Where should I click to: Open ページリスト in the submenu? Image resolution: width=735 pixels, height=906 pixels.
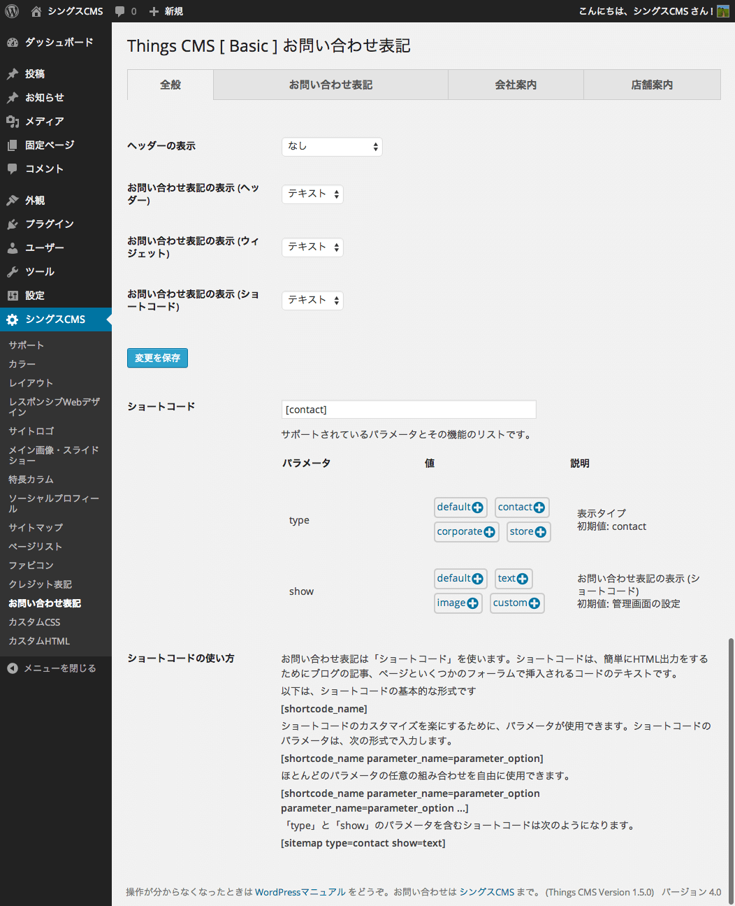[x=36, y=547]
